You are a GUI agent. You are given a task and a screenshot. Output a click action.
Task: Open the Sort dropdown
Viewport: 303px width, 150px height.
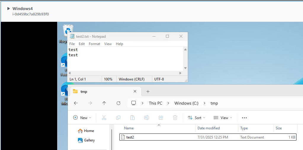196,118
